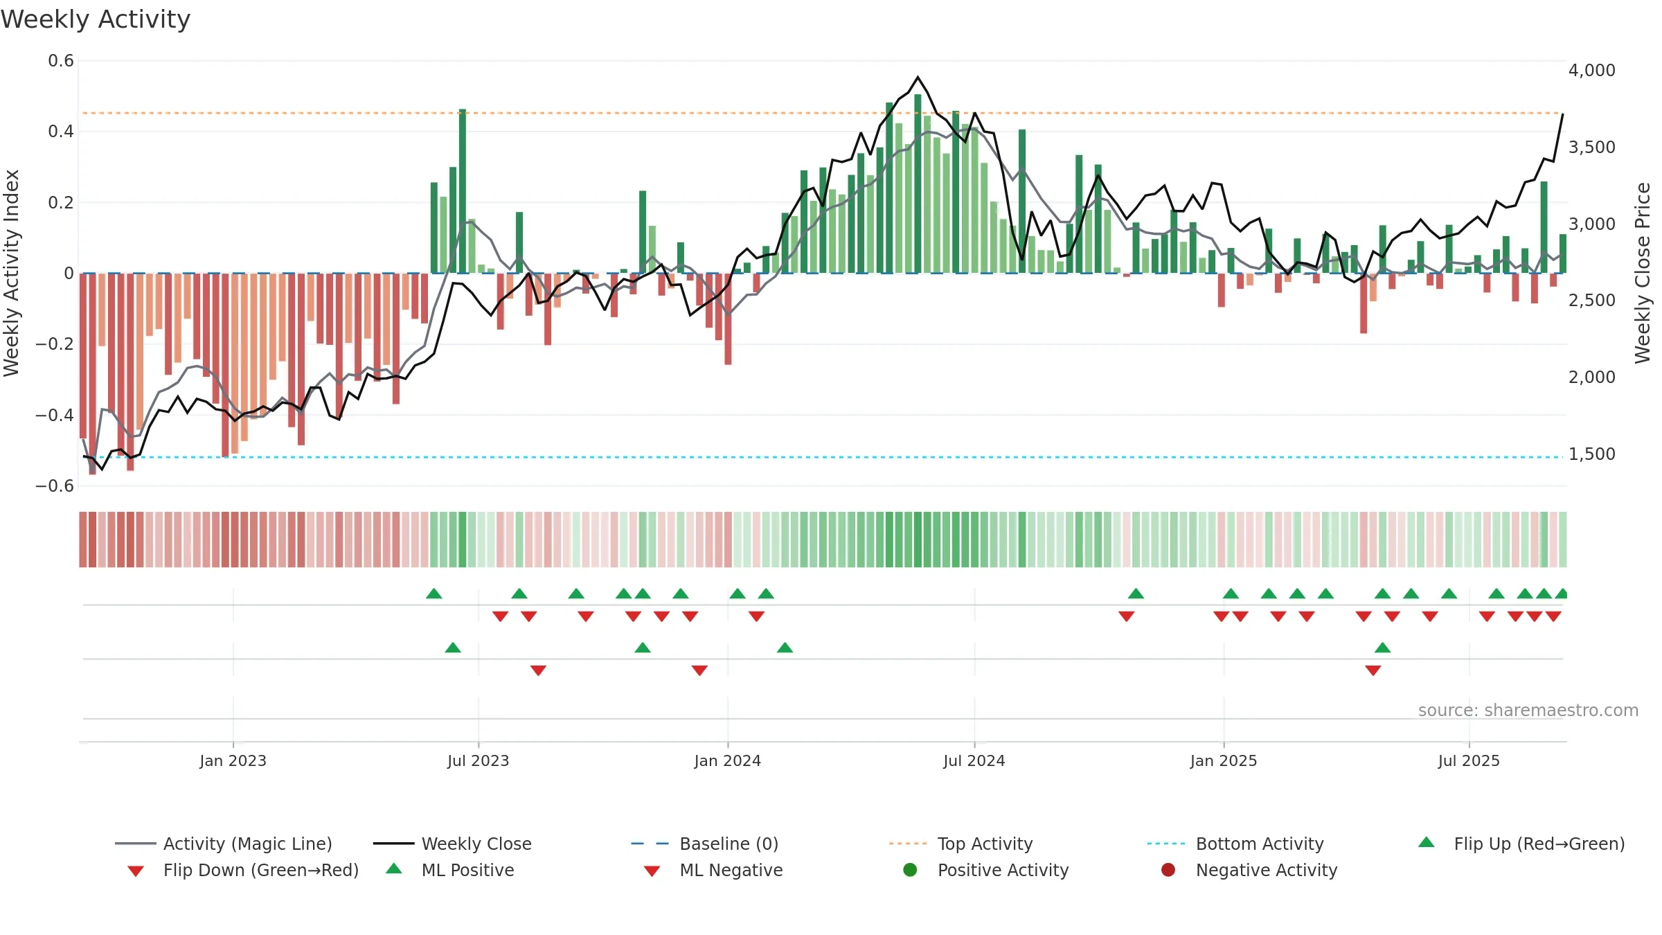Click the Jul 2024 x-axis label
Viewport: 1662px width, 935px height.
pos(974,760)
